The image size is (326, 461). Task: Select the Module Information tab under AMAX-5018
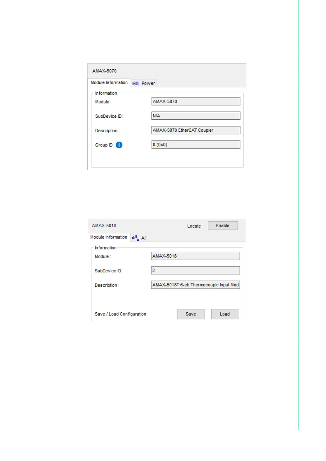109,237
